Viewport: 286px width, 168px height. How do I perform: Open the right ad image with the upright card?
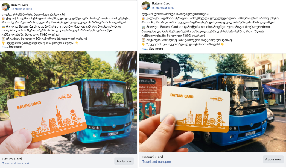[x=212, y=103]
